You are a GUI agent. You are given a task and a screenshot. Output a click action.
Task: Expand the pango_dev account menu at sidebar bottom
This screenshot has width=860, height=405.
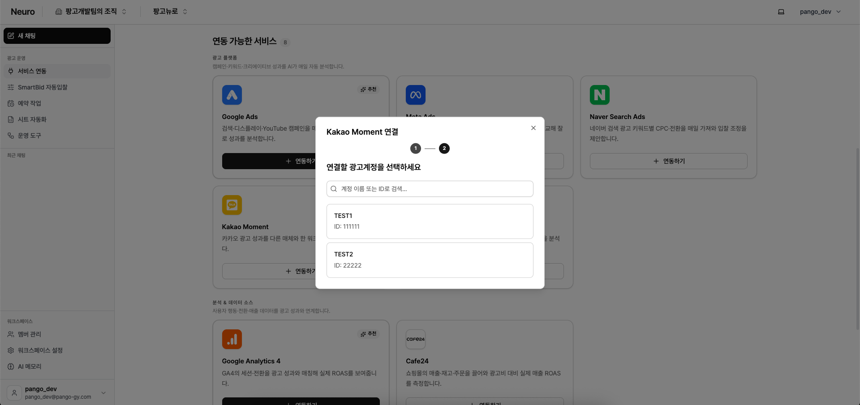(x=57, y=392)
